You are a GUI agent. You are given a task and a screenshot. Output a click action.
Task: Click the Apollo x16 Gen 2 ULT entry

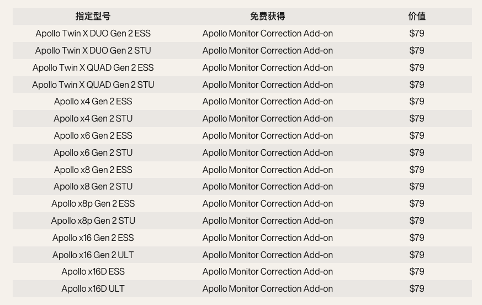coord(93,255)
